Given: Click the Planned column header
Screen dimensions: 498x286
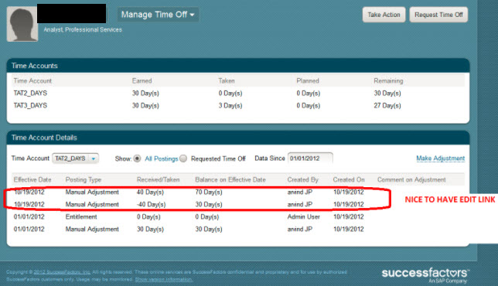Looking at the screenshot, I should [x=308, y=81].
